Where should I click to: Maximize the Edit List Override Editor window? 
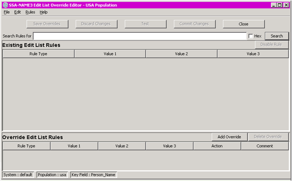coord(280,5)
